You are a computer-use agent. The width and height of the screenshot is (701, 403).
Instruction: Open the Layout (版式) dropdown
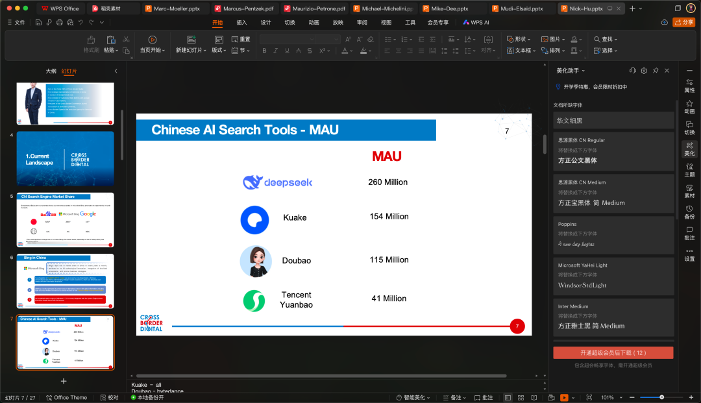point(219,51)
